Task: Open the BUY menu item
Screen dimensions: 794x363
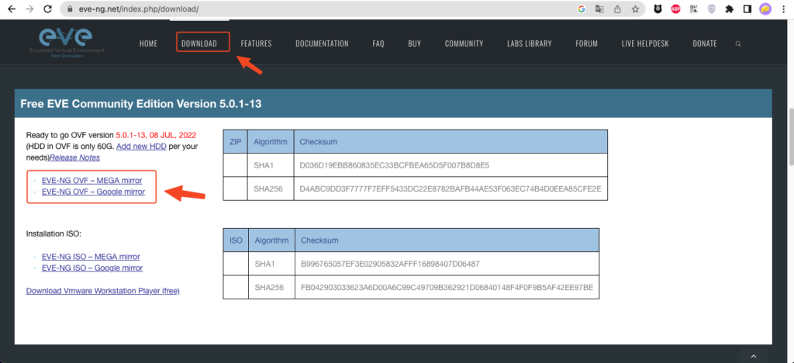Action: click(x=415, y=43)
